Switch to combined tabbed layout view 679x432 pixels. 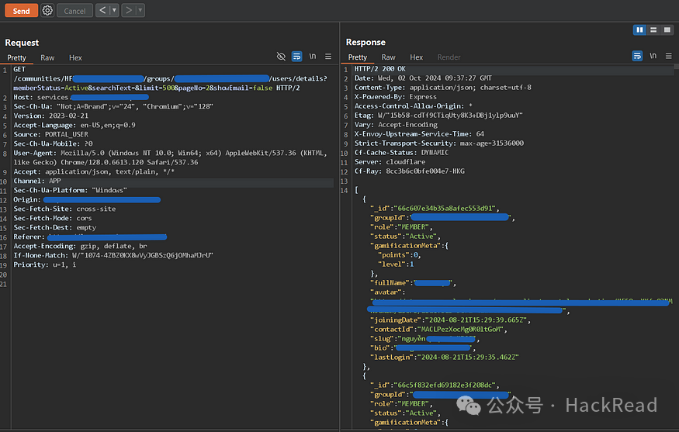667,29
